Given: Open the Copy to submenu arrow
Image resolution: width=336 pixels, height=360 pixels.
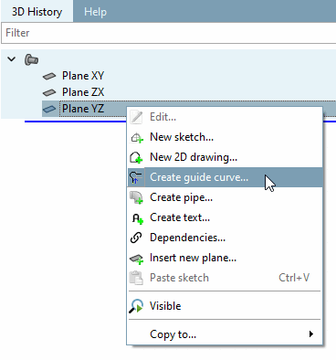Looking at the screenshot, I should point(310,334).
